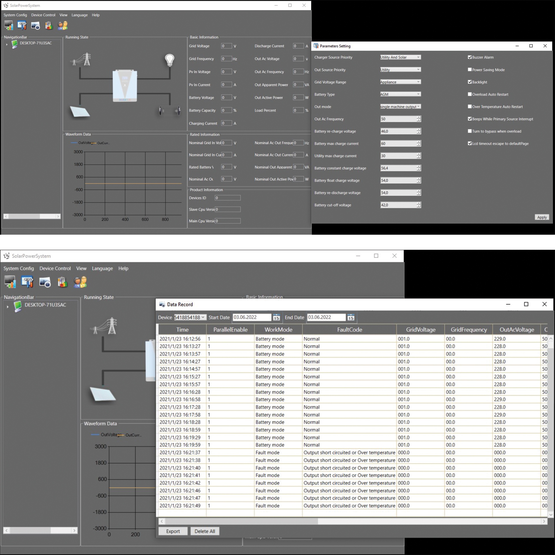Click the battery icon in Running State
The width and height of the screenshot is (555, 555).
point(170,111)
